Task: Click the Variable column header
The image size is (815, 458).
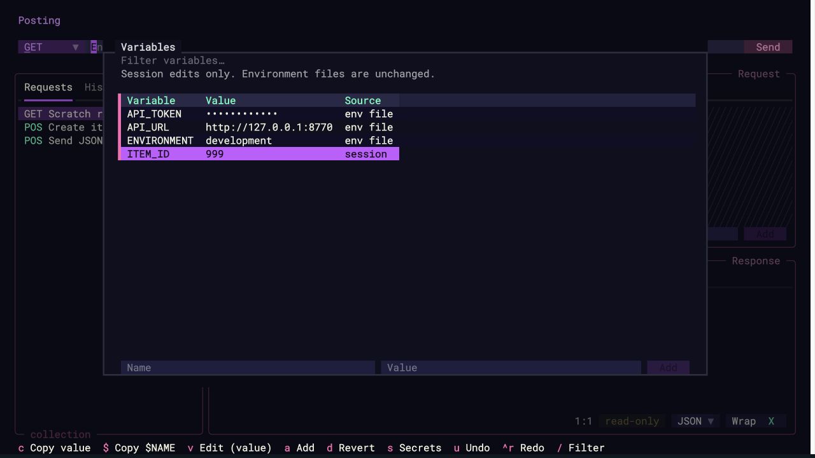Action: pyautogui.click(x=151, y=101)
